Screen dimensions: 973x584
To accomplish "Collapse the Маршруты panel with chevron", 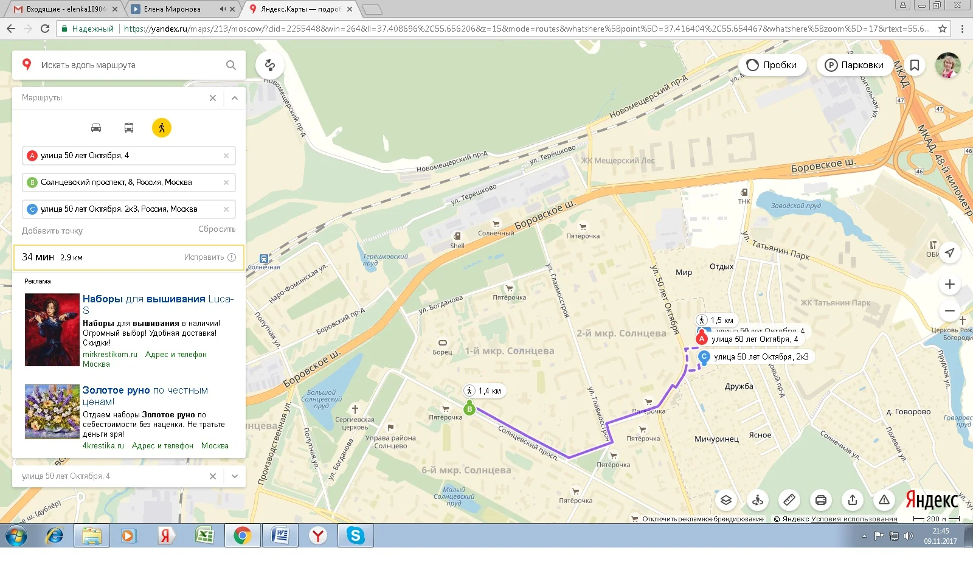I will 235,98.
